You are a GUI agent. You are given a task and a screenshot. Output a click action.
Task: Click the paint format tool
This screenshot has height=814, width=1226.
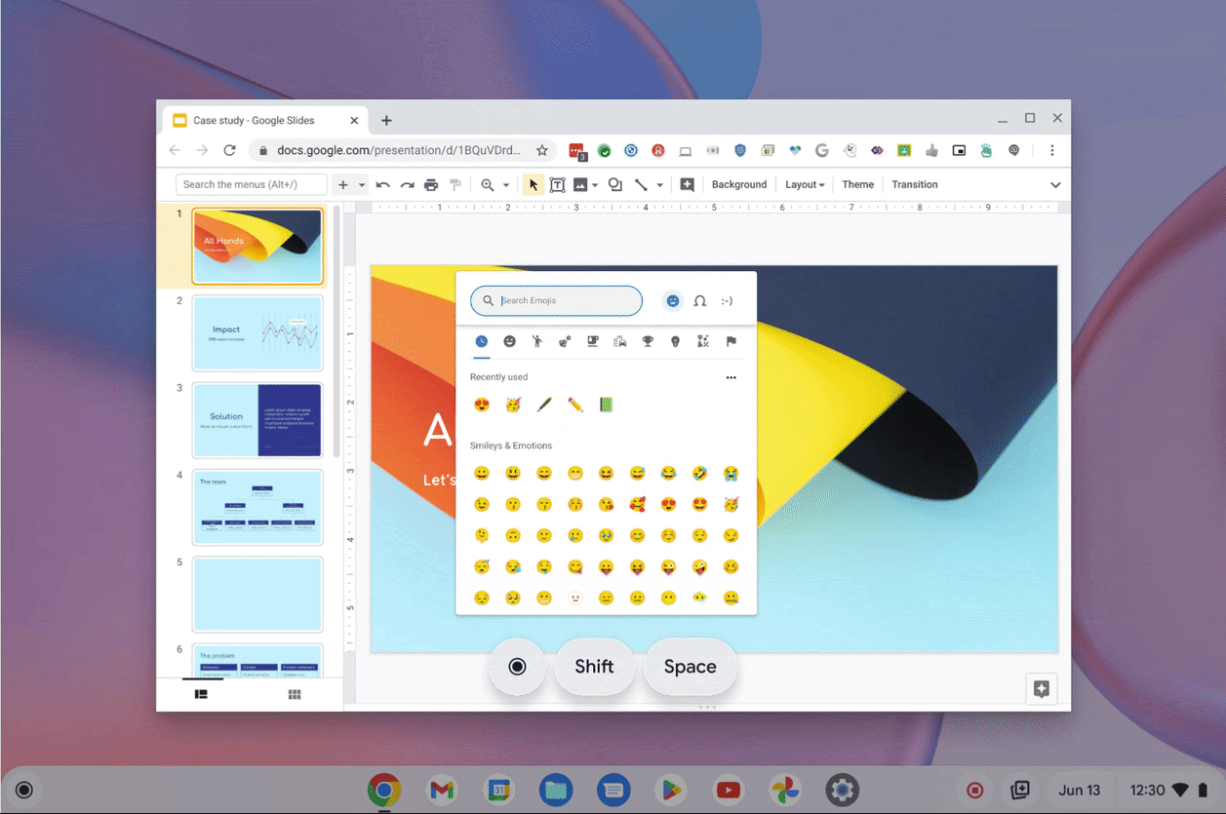tap(455, 184)
